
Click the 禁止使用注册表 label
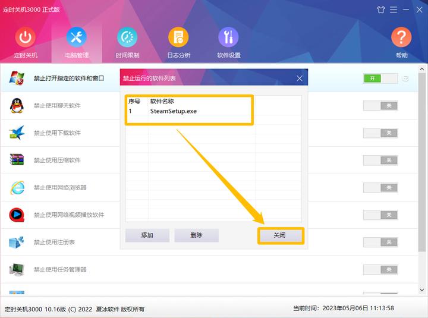point(54,242)
